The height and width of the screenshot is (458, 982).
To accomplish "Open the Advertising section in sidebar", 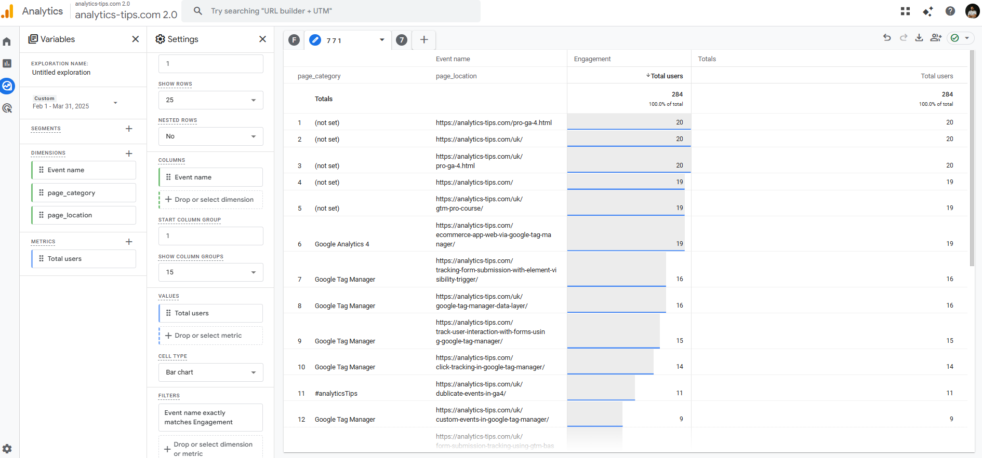I will point(7,108).
